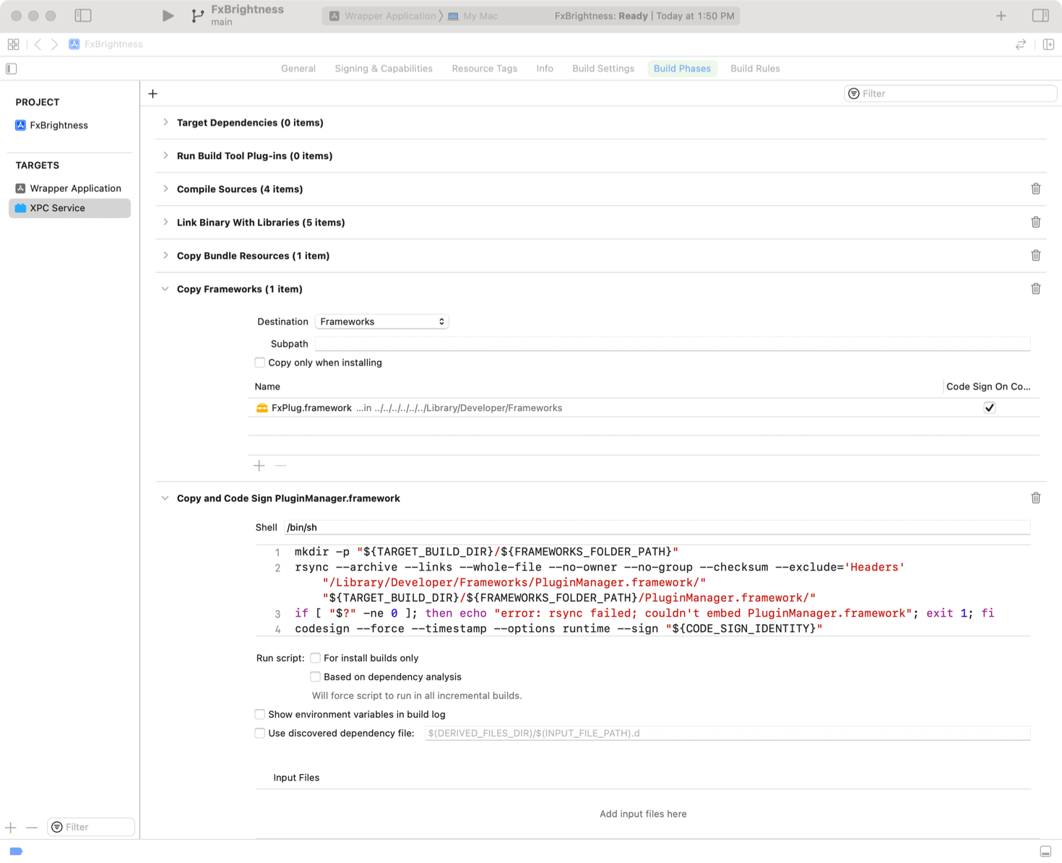1062x863 pixels.
Task: Expand Link Binary With Libraries section
Action: 165,222
